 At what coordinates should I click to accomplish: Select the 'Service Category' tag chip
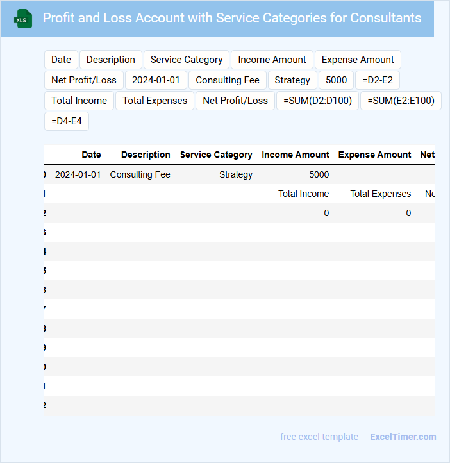point(187,60)
